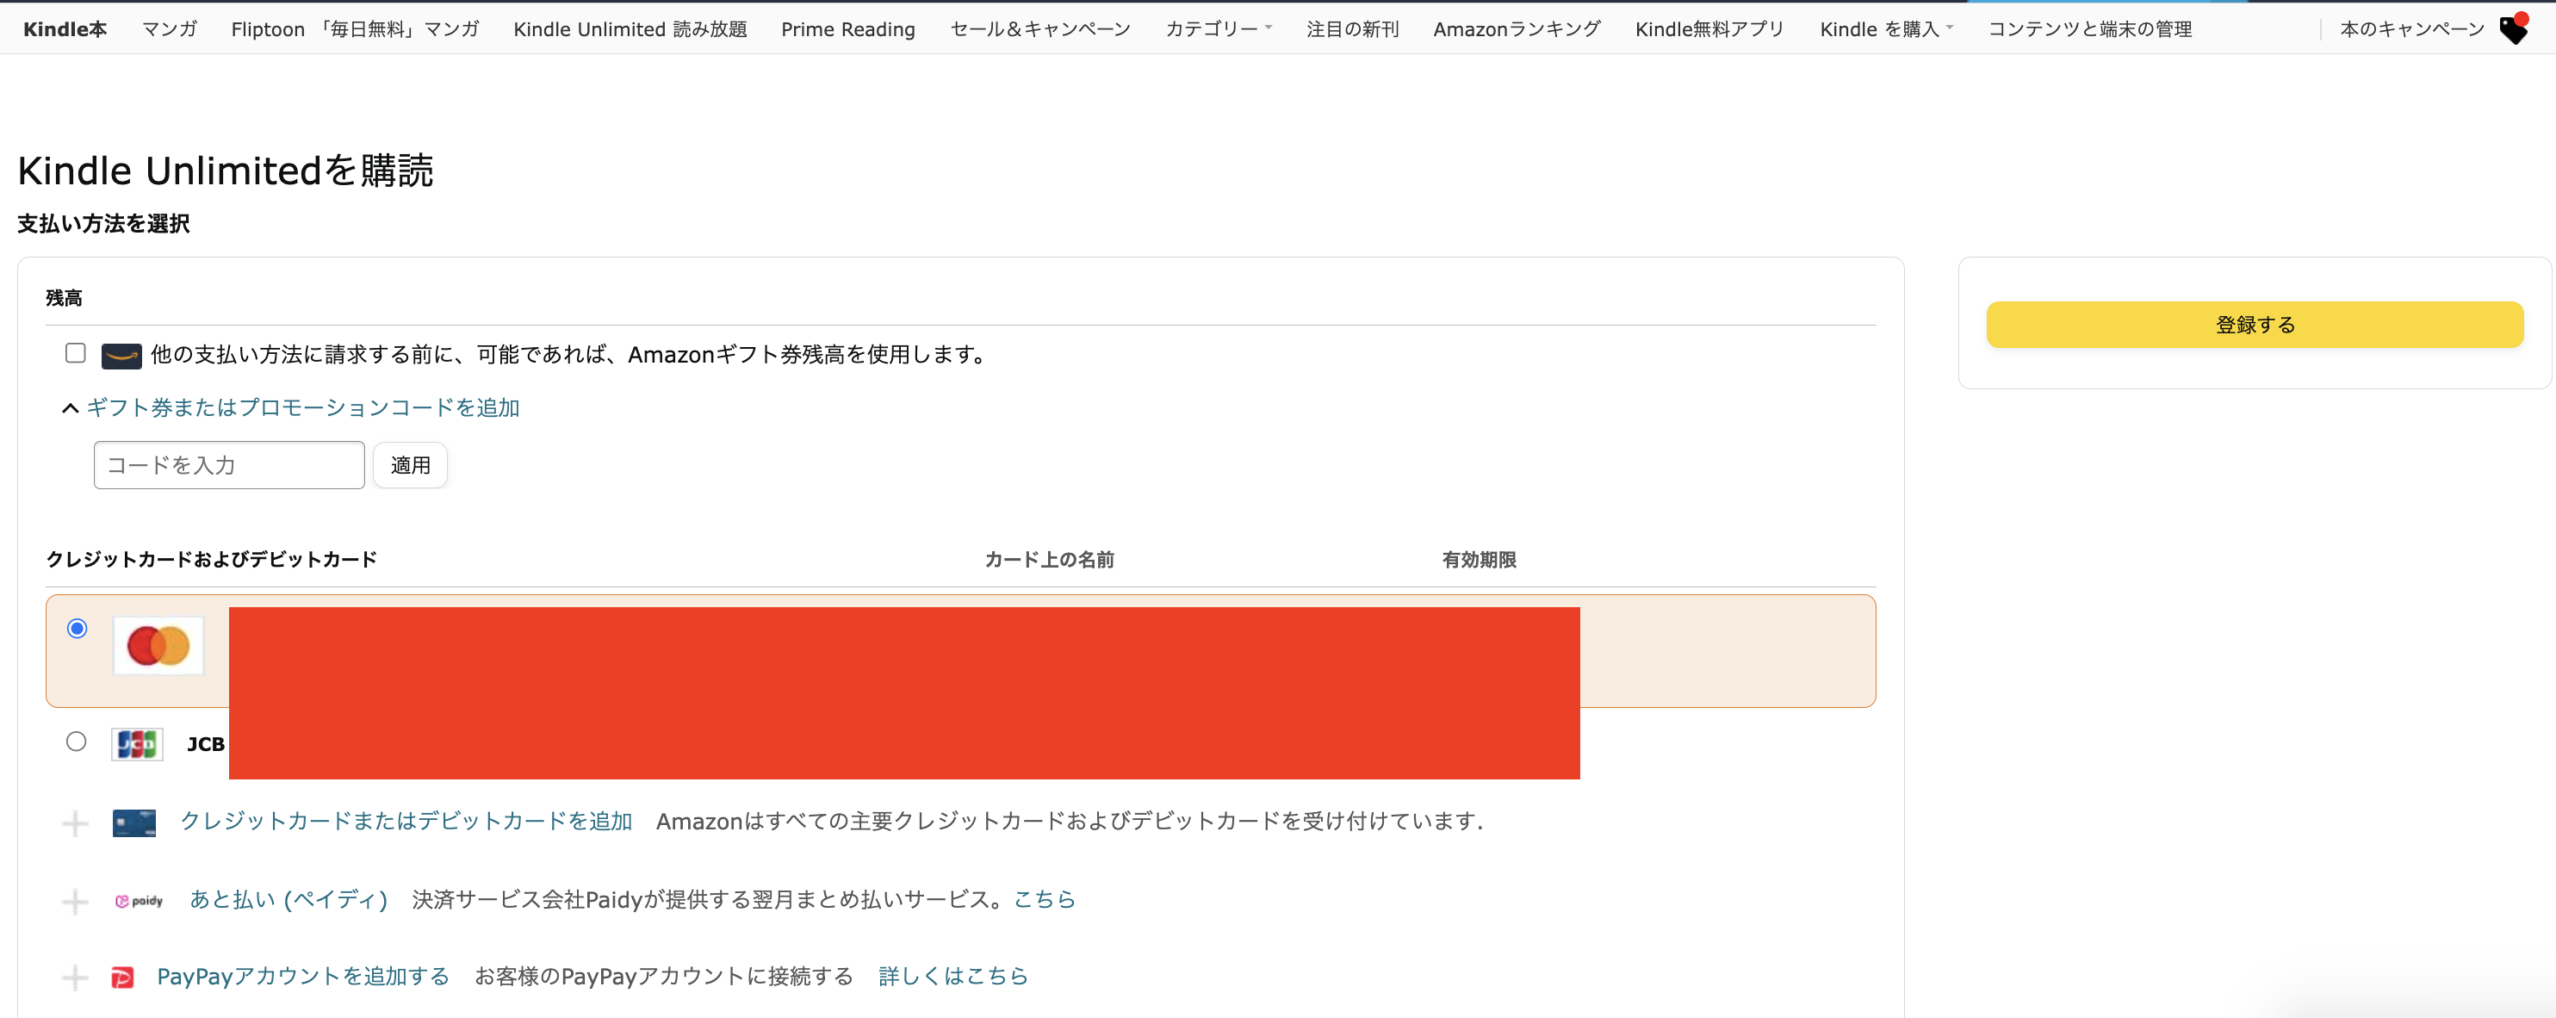Open the カテゴリー dropdown menu
The width and height of the screenshot is (2556, 1018).
1218,28
